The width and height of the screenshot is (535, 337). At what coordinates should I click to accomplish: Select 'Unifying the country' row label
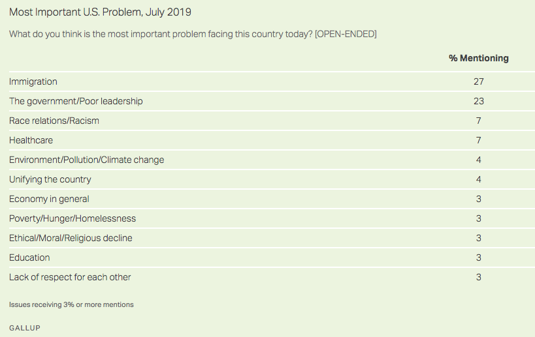[50, 179]
